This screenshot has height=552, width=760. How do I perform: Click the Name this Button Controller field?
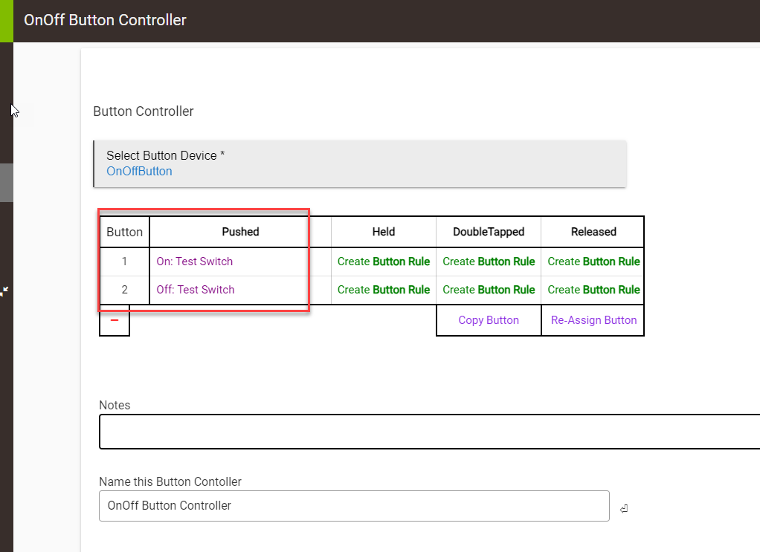(354, 506)
